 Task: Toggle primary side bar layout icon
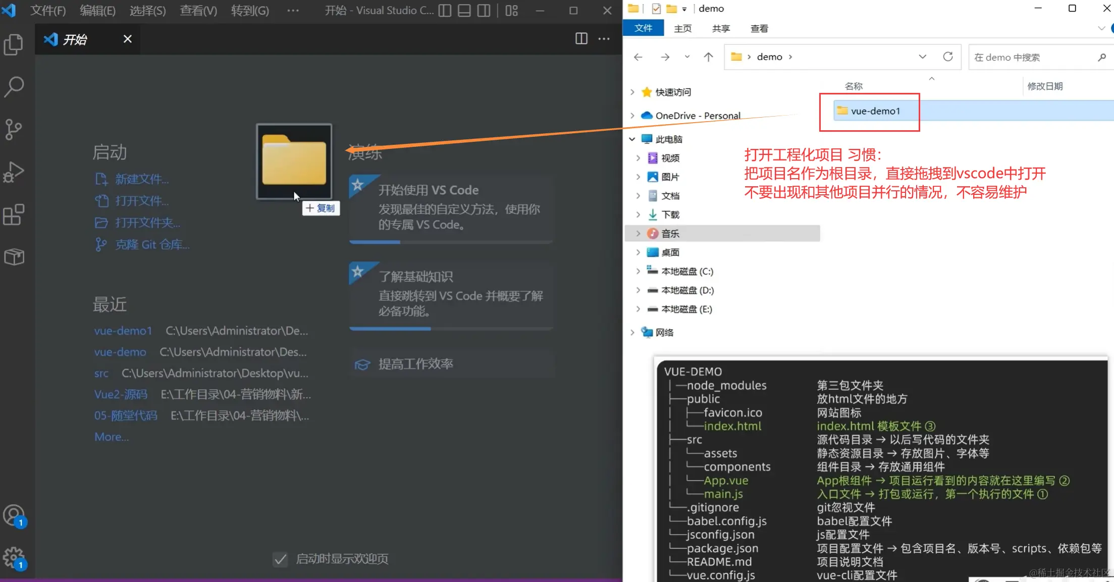coord(445,11)
